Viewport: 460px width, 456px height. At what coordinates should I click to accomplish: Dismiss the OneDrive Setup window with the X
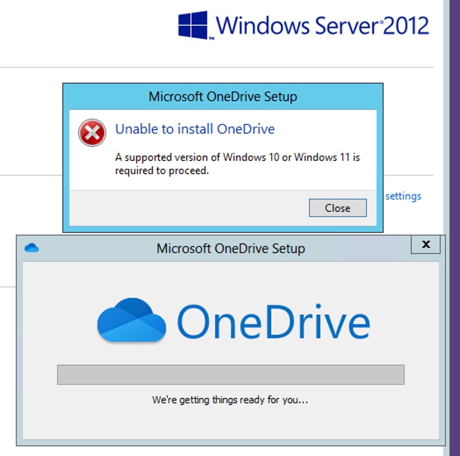pyautogui.click(x=426, y=244)
